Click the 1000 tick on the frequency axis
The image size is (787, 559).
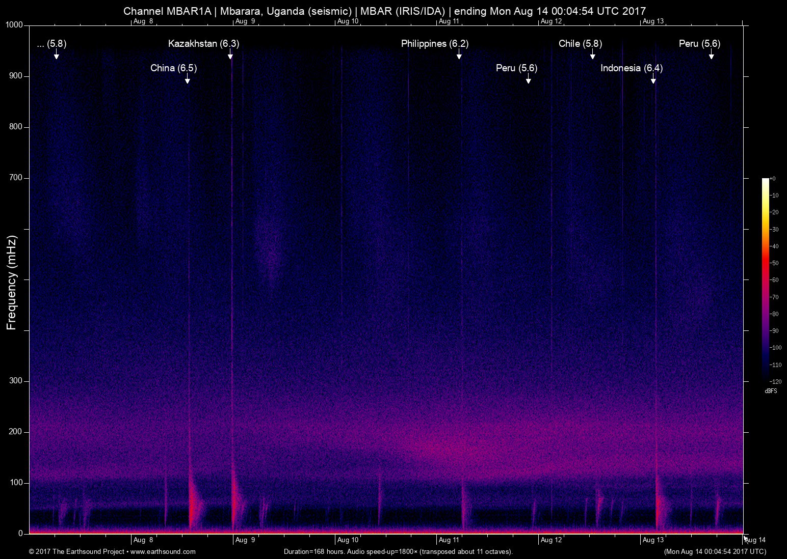click(x=15, y=25)
